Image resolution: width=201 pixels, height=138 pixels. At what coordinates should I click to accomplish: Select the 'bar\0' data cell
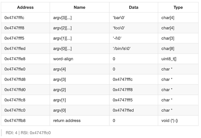pos(133,17)
